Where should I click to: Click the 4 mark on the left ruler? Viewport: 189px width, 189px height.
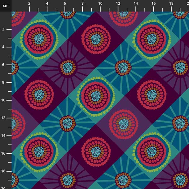pyautogui.click(x=3, y=47)
